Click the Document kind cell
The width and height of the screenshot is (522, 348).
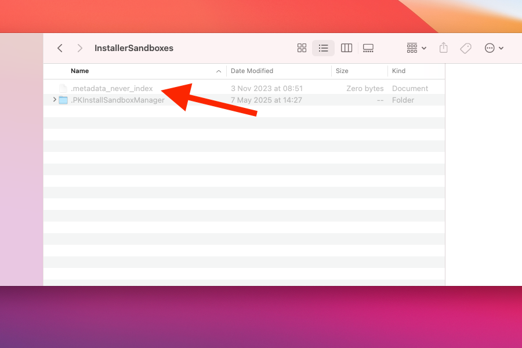point(410,89)
